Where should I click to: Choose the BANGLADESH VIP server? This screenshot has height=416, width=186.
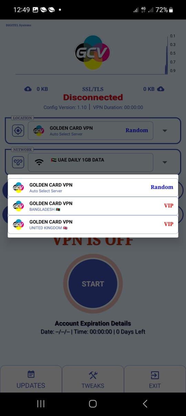click(93, 206)
